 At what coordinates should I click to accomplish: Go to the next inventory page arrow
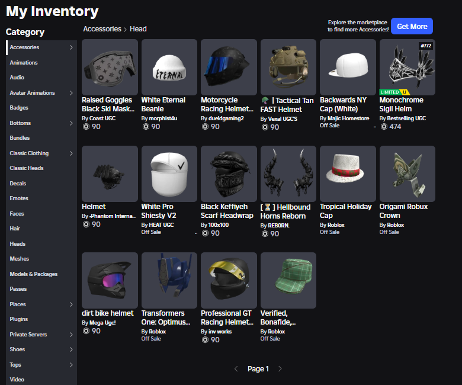coord(280,369)
